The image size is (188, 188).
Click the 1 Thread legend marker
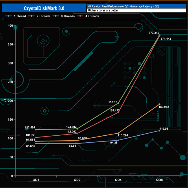[x=9, y=16]
